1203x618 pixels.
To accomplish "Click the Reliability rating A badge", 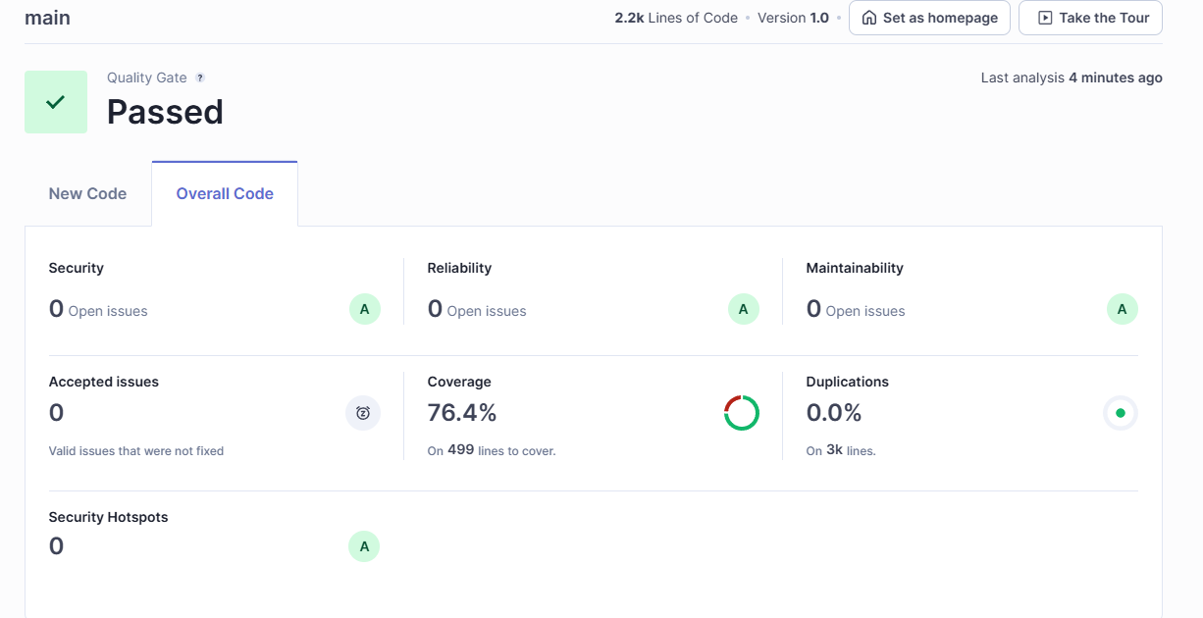I will [743, 309].
